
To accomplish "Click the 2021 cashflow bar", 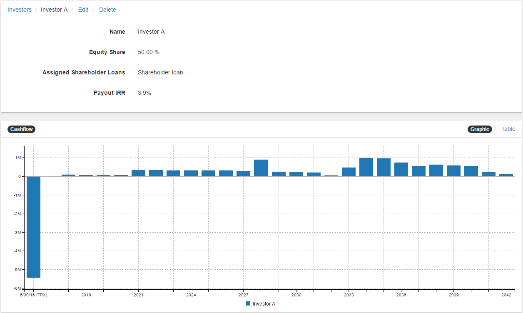I will 138,173.
